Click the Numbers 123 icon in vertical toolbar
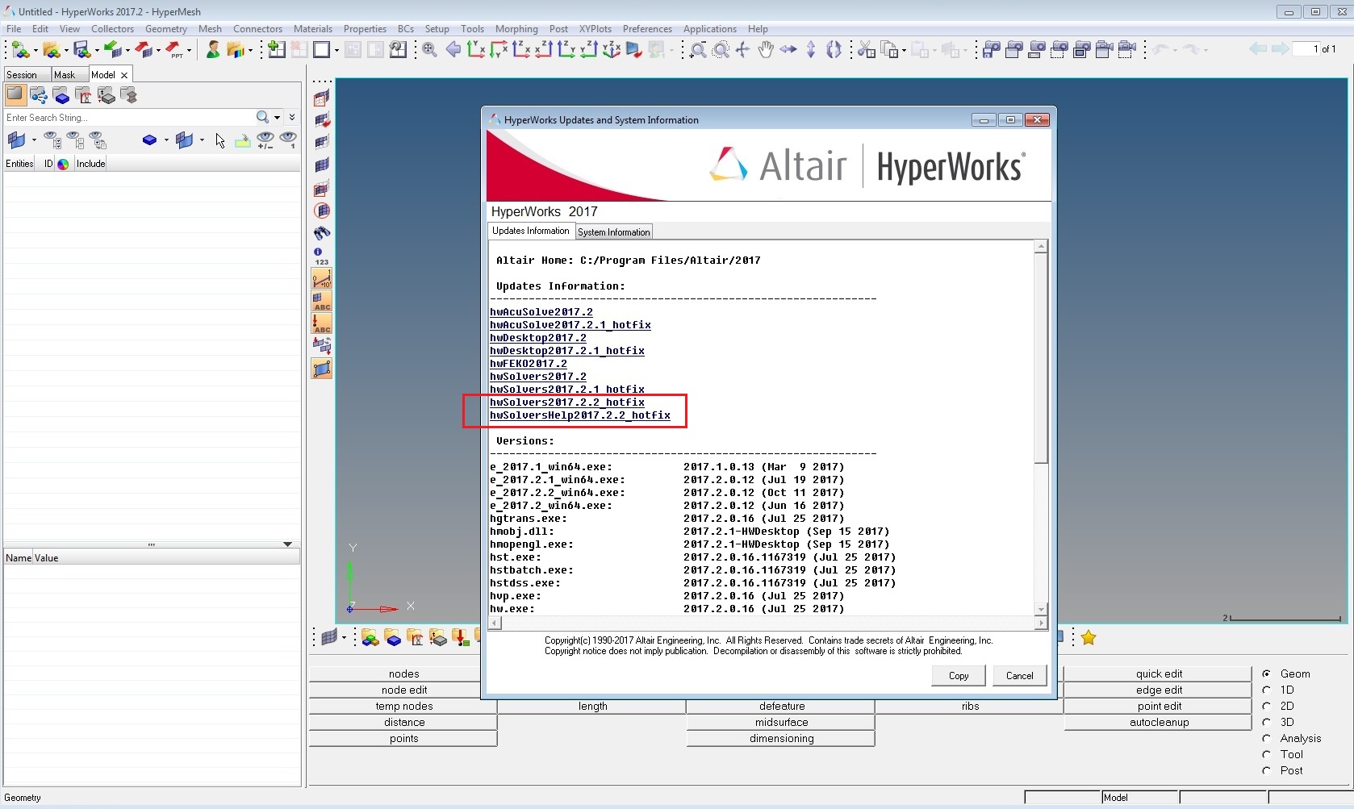Image resolution: width=1354 pixels, height=809 pixels. point(321,256)
